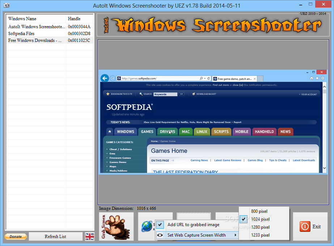Screen dimensions: 334x246
Task: Toggle Add URL to grabbed image
Action: pyautogui.click(x=197, y=225)
